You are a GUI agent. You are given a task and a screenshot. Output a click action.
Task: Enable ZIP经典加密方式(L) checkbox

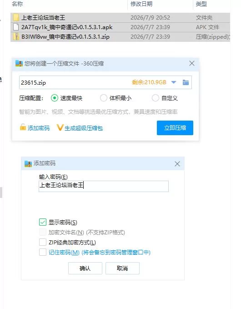(x=43, y=242)
